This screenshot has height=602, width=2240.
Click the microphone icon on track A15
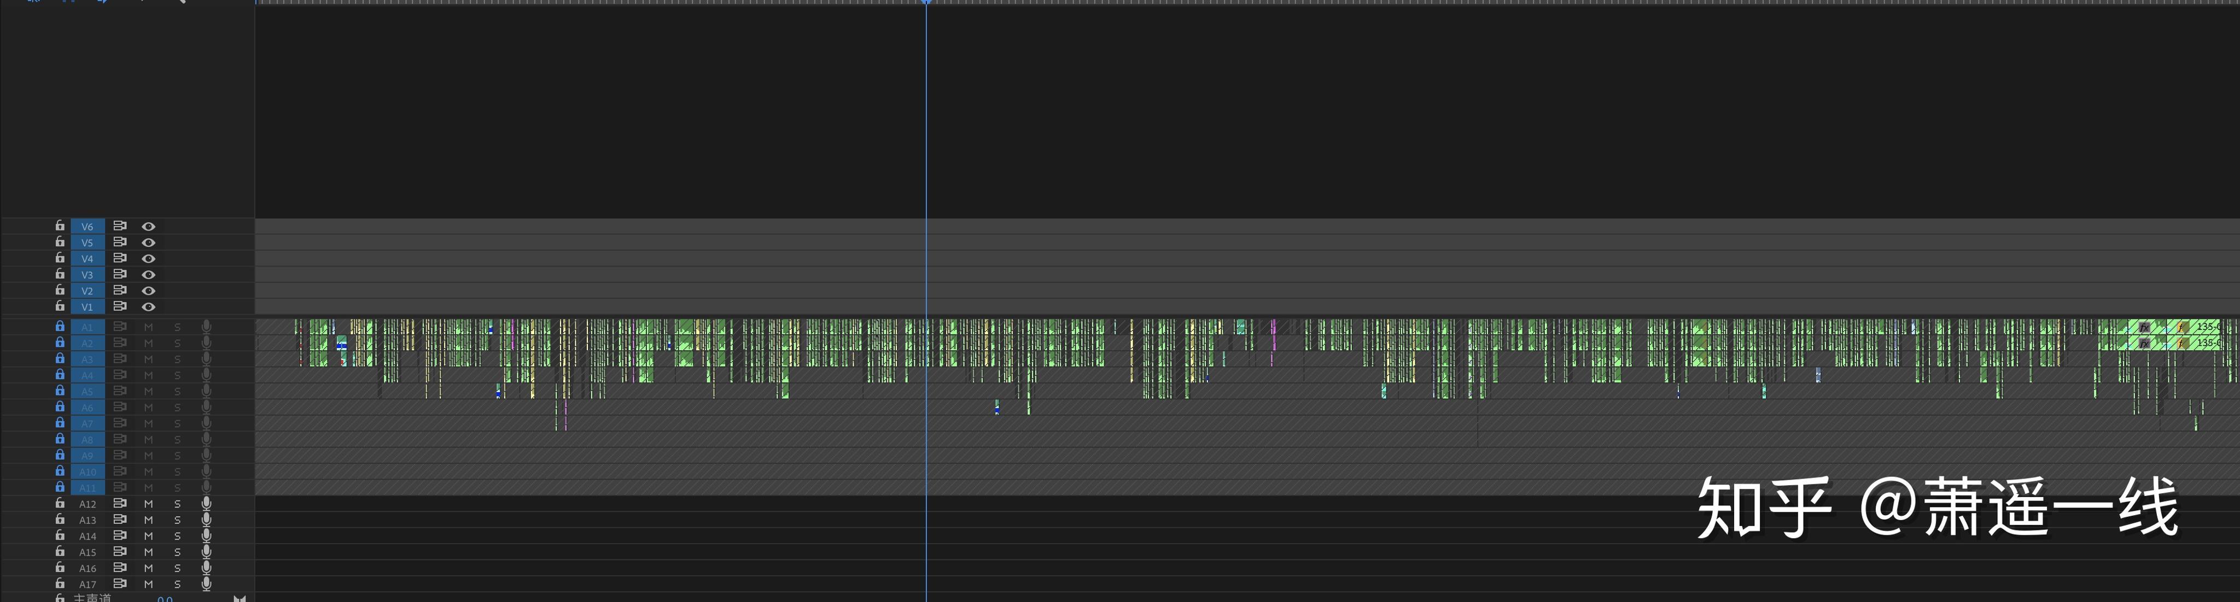pyautogui.click(x=206, y=552)
